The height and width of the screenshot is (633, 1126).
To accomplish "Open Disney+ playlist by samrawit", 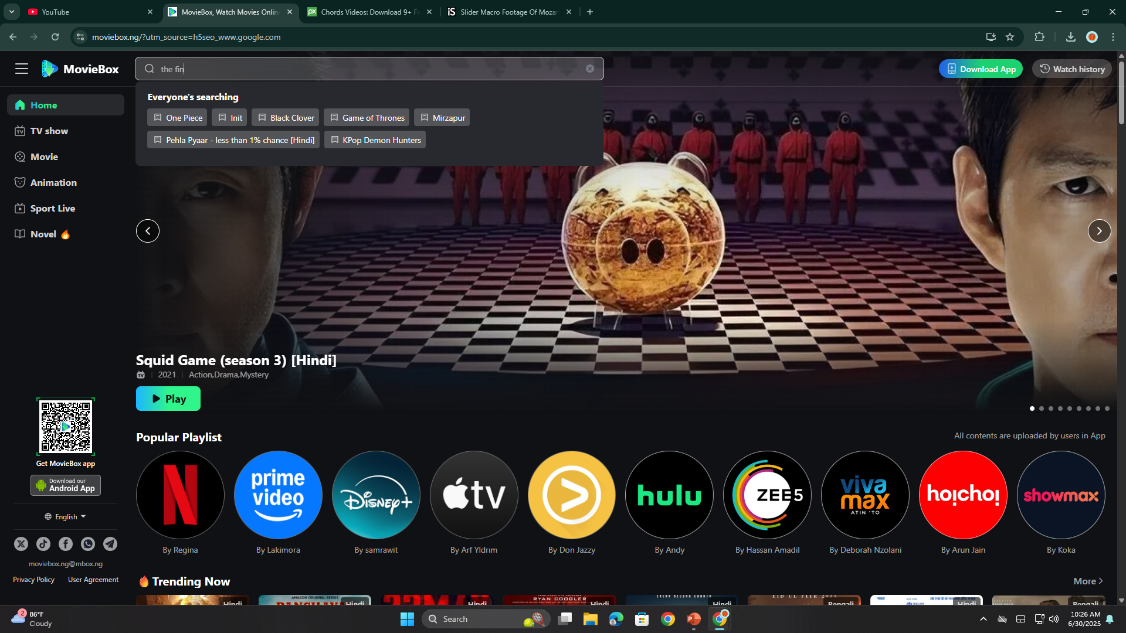I will tap(376, 495).
